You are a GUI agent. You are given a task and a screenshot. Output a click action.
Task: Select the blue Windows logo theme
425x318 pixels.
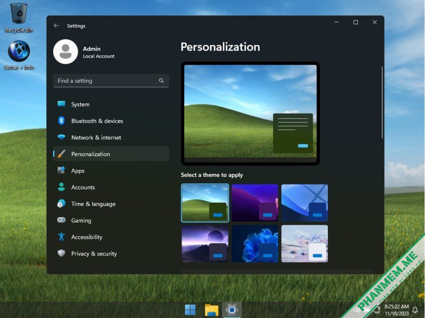click(x=304, y=203)
